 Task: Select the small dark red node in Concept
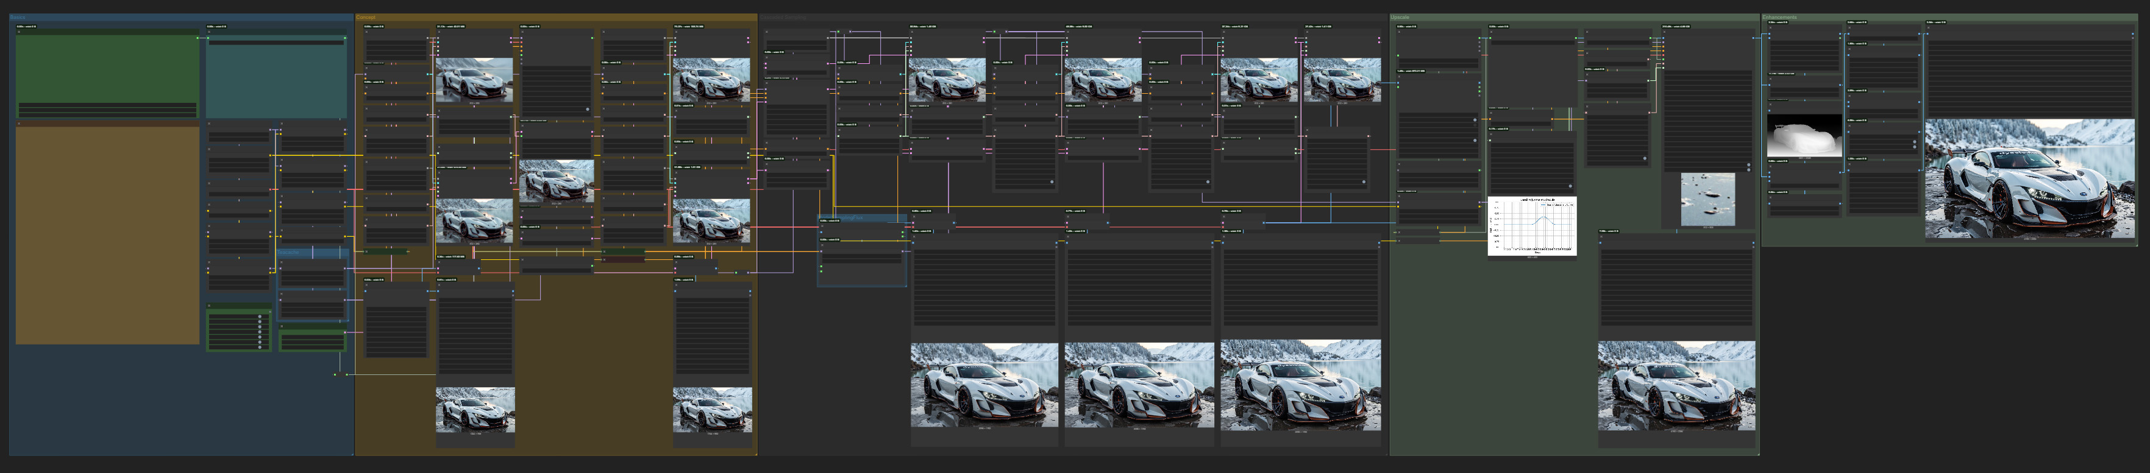tap(622, 259)
